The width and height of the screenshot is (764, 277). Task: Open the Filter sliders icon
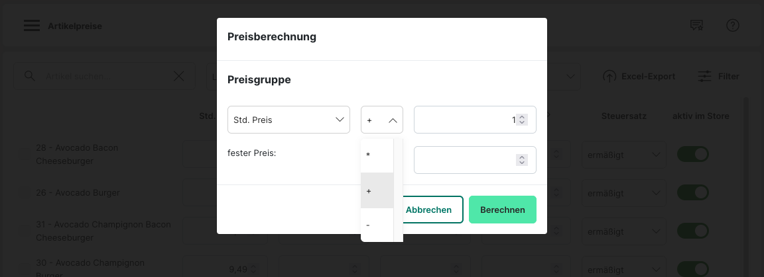[705, 77]
